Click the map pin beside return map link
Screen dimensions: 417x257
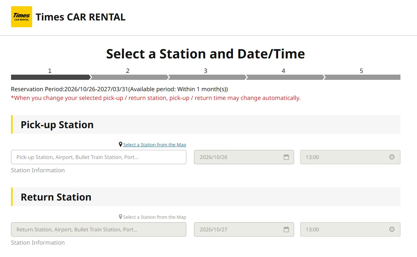(121, 217)
